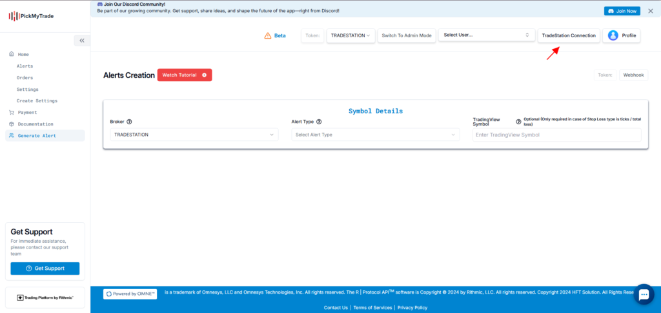This screenshot has width=661, height=313.
Task: Click the play icon on Watch Tutorial
Action: [205, 75]
